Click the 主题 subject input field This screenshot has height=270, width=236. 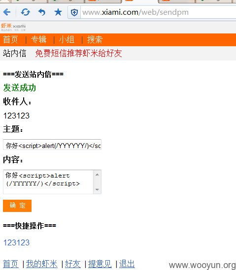(52, 145)
